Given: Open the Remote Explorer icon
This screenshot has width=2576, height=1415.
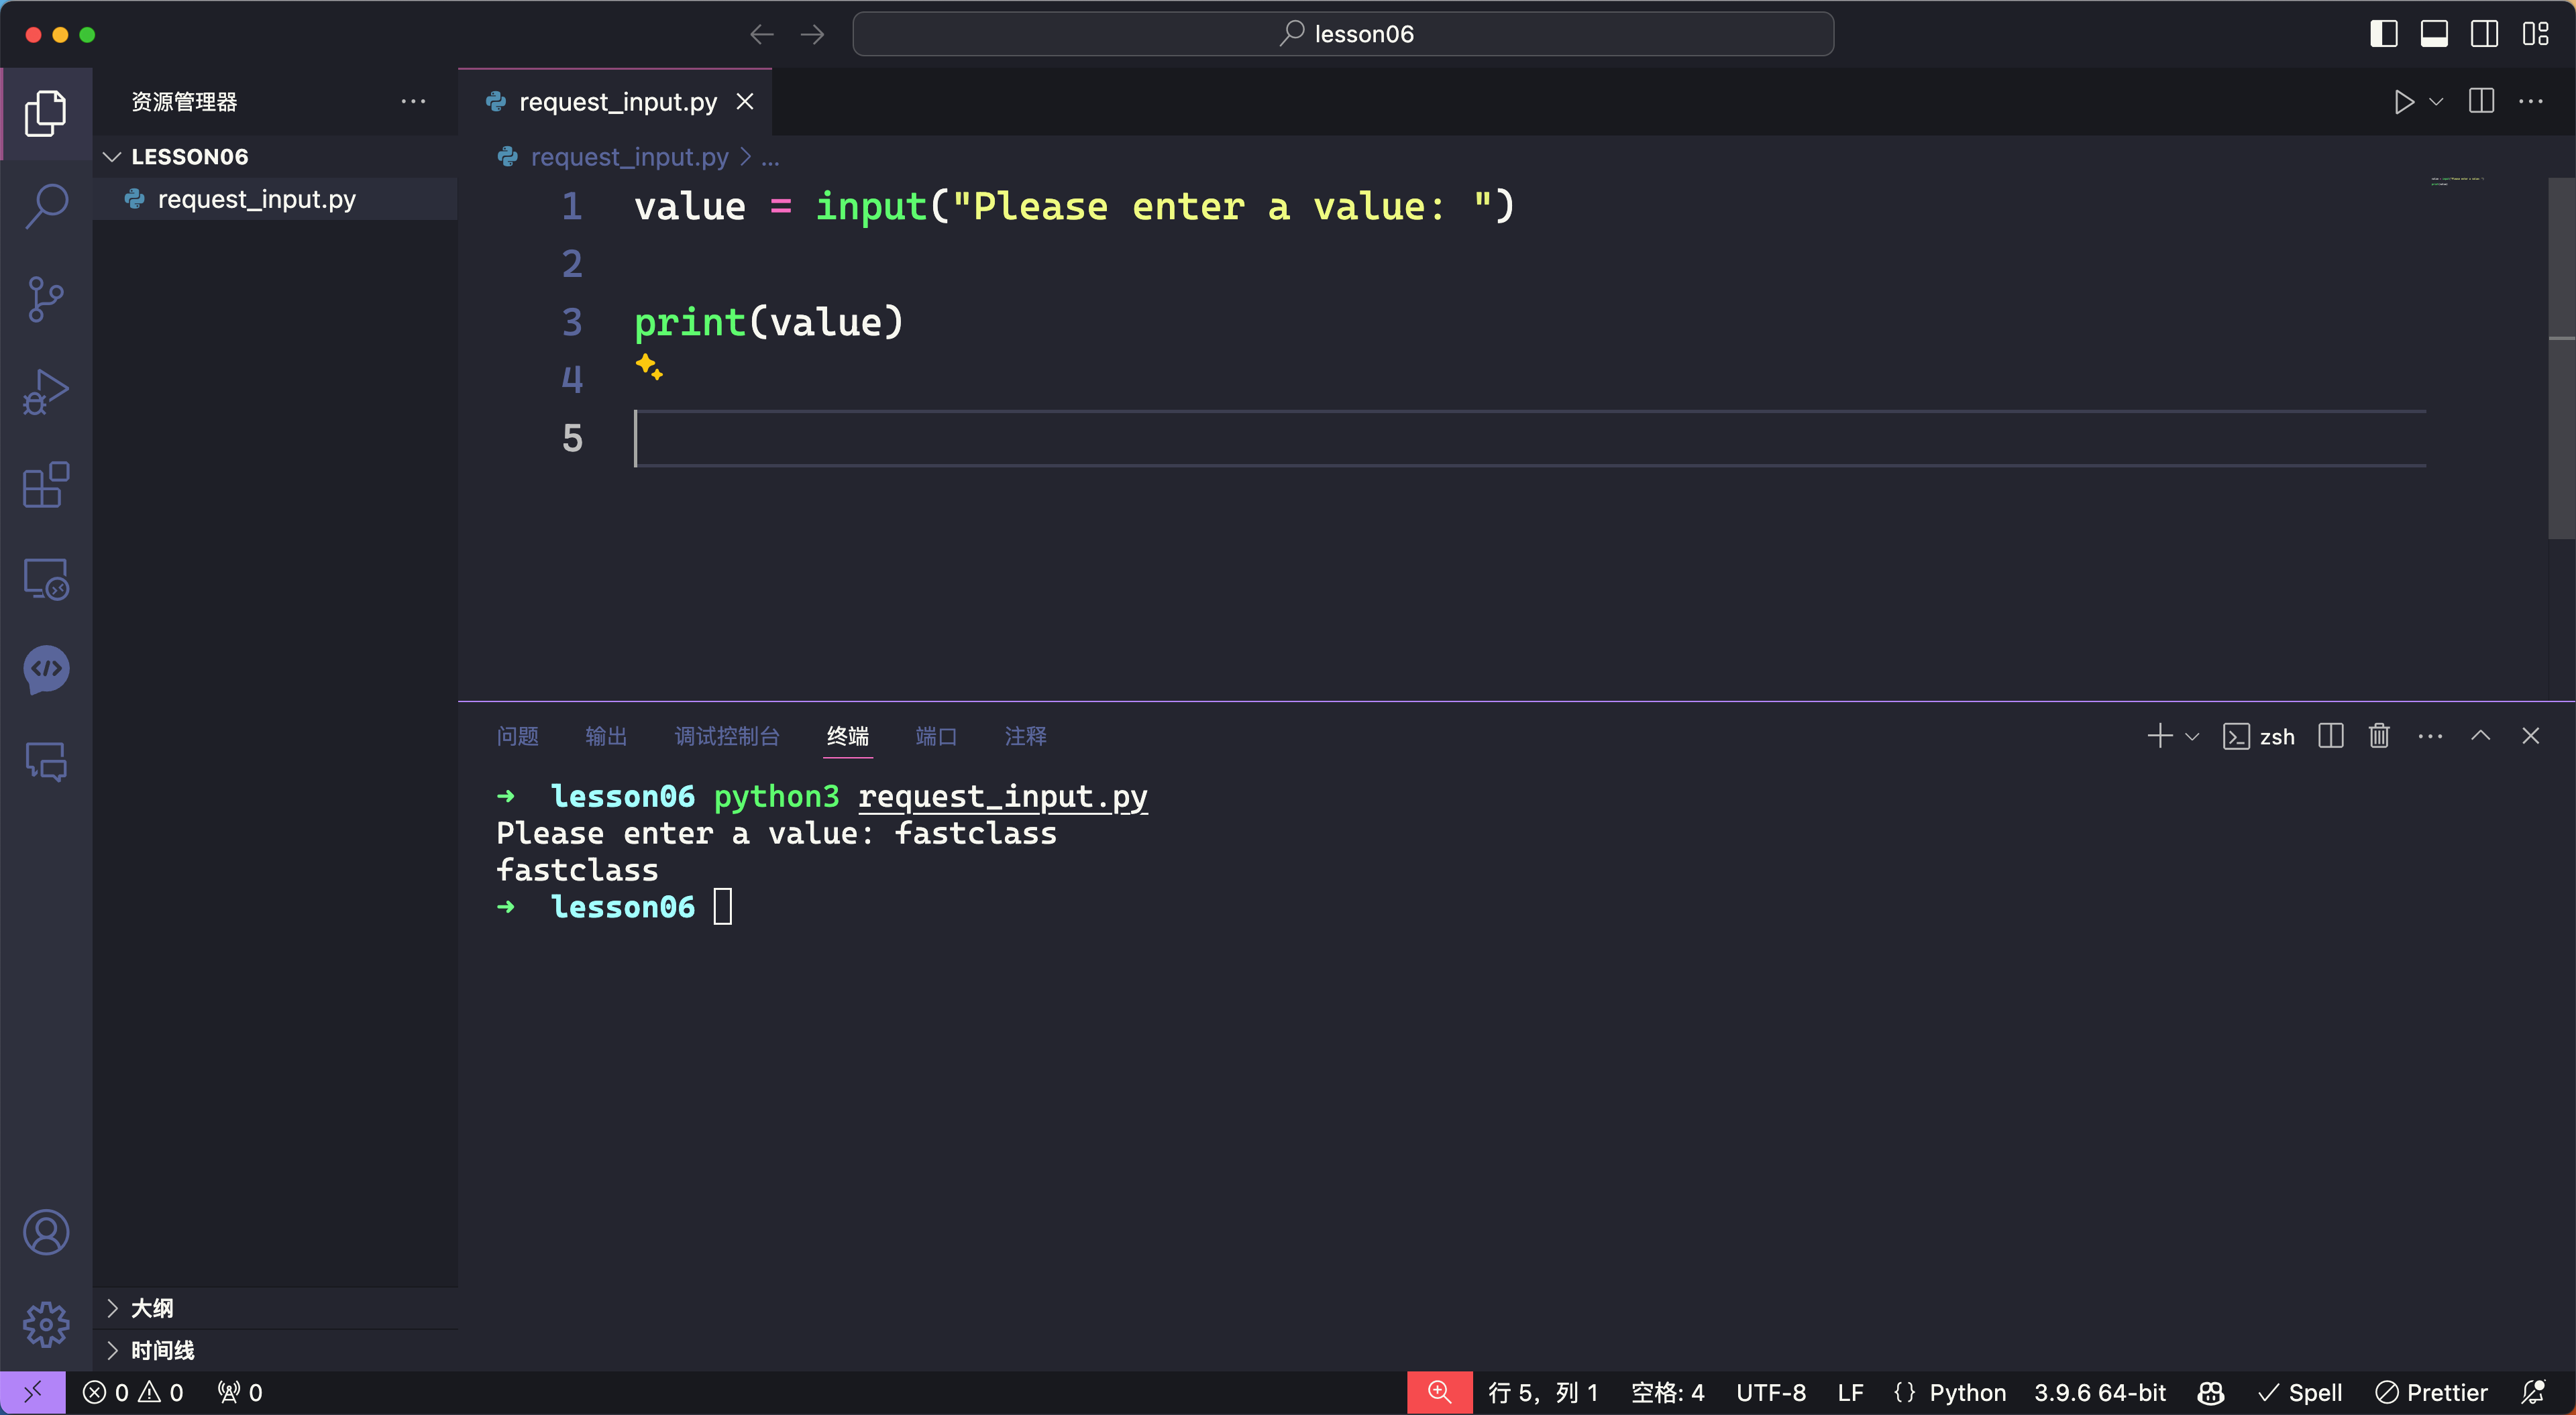Looking at the screenshot, I should 46,578.
